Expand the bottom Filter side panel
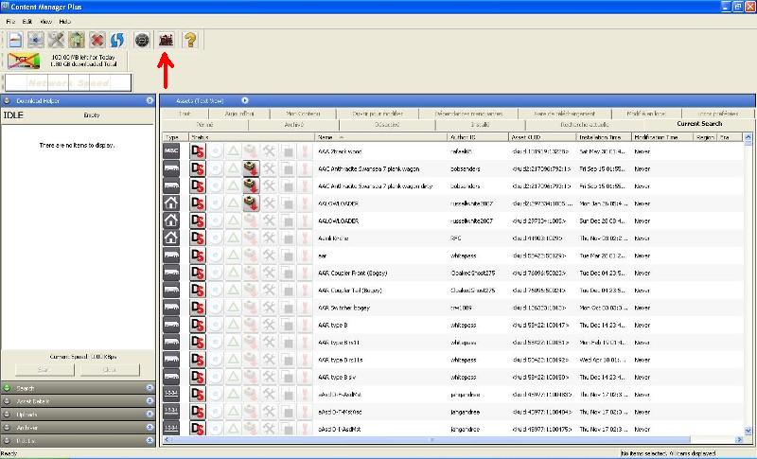This screenshot has height=459, width=757. pos(150,440)
